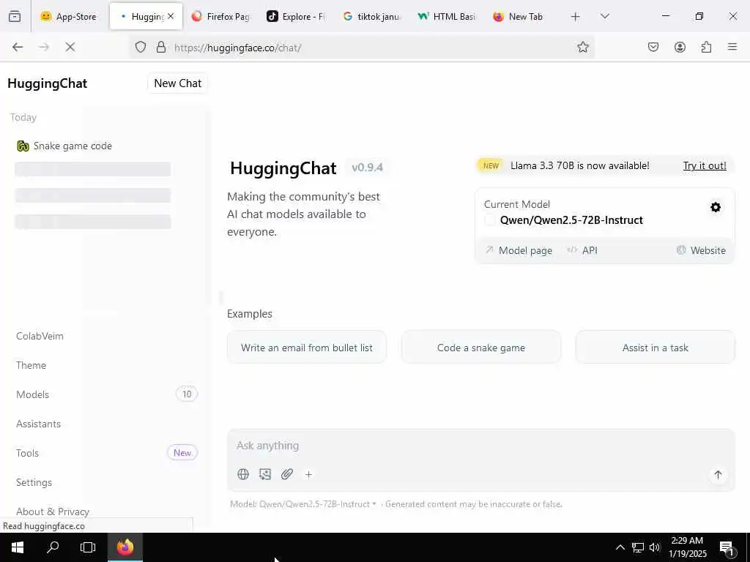750x562 pixels.
Task: Save page to Pocket
Action: click(653, 47)
